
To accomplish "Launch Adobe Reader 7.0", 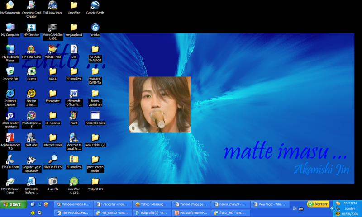I will pyautogui.click(x=10, y=137).
